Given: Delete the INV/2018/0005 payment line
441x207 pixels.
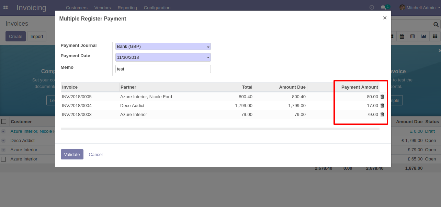Looking at the screenshot, I should pyautogui.click(x=382, y=97).
